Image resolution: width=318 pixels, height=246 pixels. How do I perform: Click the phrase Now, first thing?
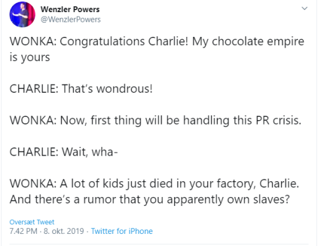coord(100,120)
